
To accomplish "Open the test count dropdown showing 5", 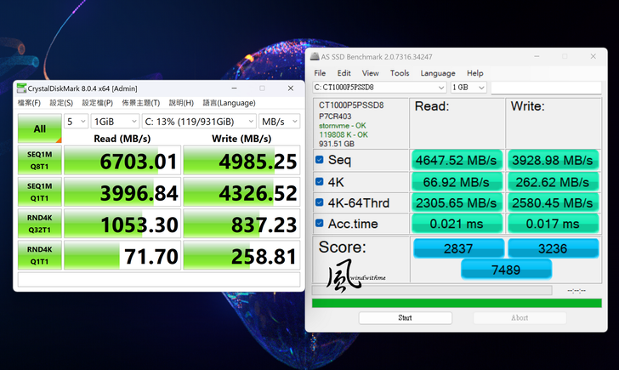I will [x=77, y=122].
